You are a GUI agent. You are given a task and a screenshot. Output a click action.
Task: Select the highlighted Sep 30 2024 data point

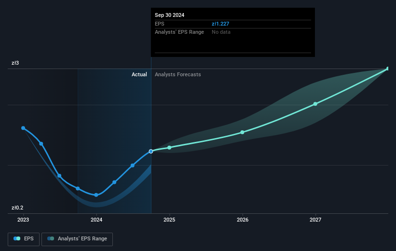[151, 151]
